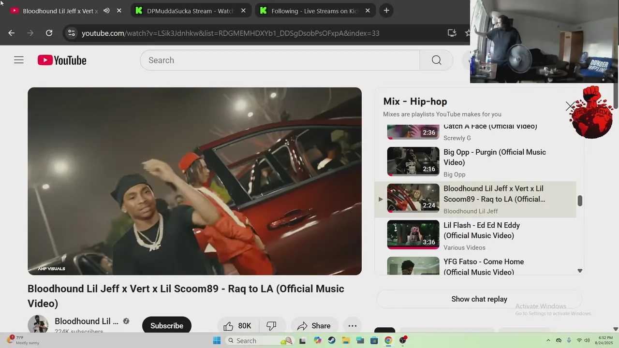Click the taskbar Search box

pyautogui.click(x=260, y=340)
